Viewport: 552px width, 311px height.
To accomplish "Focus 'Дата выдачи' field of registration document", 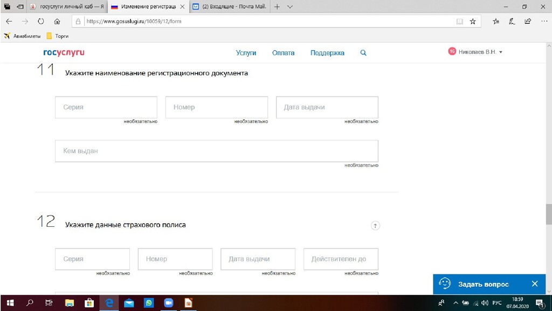I will pos(327,107).
